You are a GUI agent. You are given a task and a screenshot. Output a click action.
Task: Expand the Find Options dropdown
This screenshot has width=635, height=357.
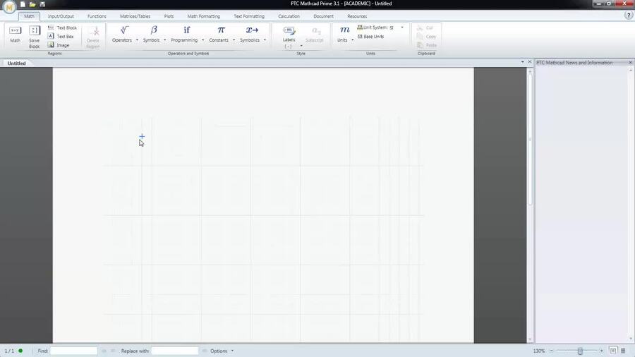232,351
